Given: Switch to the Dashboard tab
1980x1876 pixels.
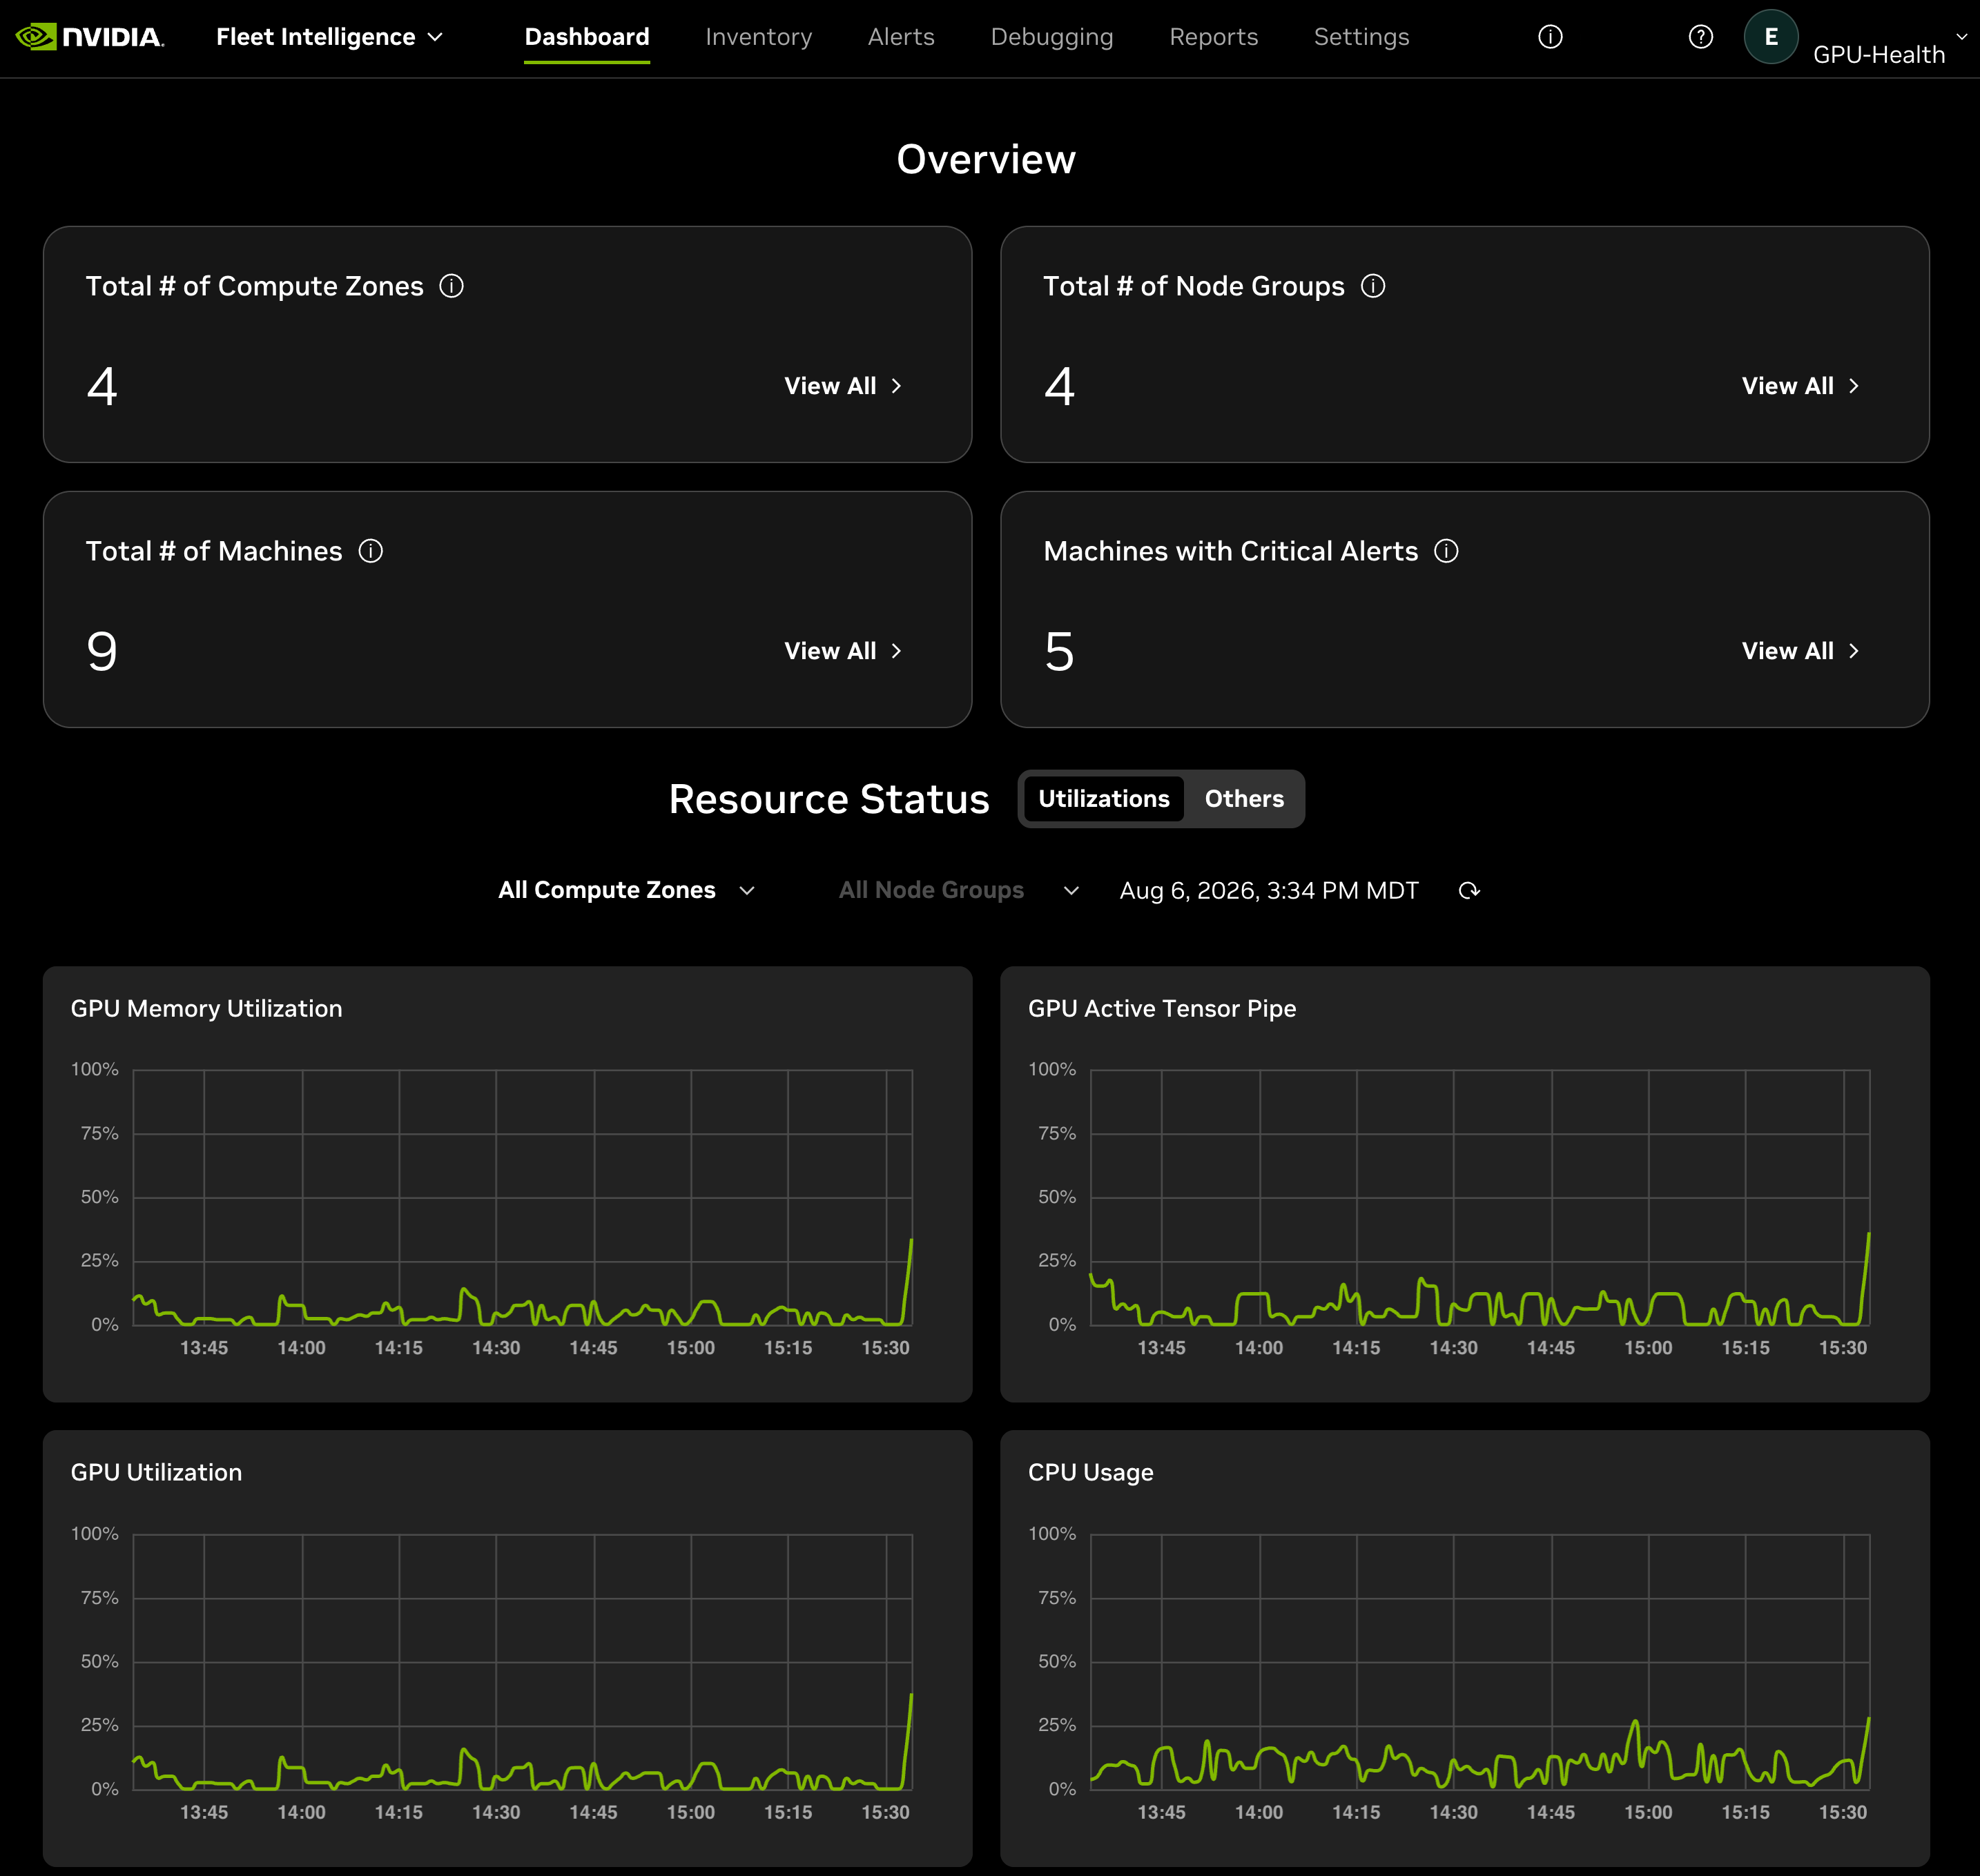Looking at the screenshot, I should pos(587,37).
